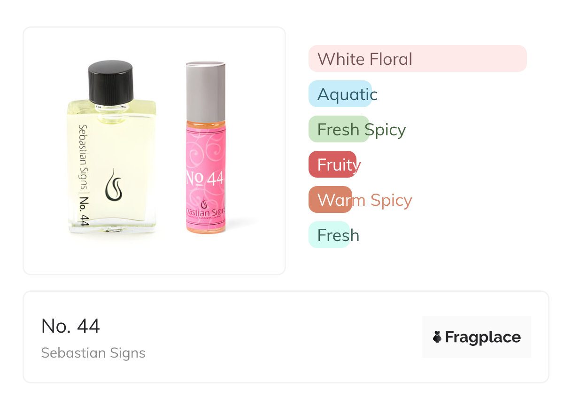Open the Sebastian Signs brand link
Image resolution: width=572 pixels, height=406 pixels.
(93, 353)
